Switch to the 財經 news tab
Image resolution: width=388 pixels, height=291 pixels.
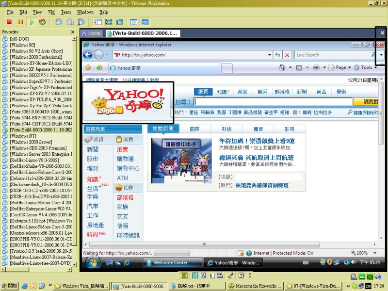(226, 129)
